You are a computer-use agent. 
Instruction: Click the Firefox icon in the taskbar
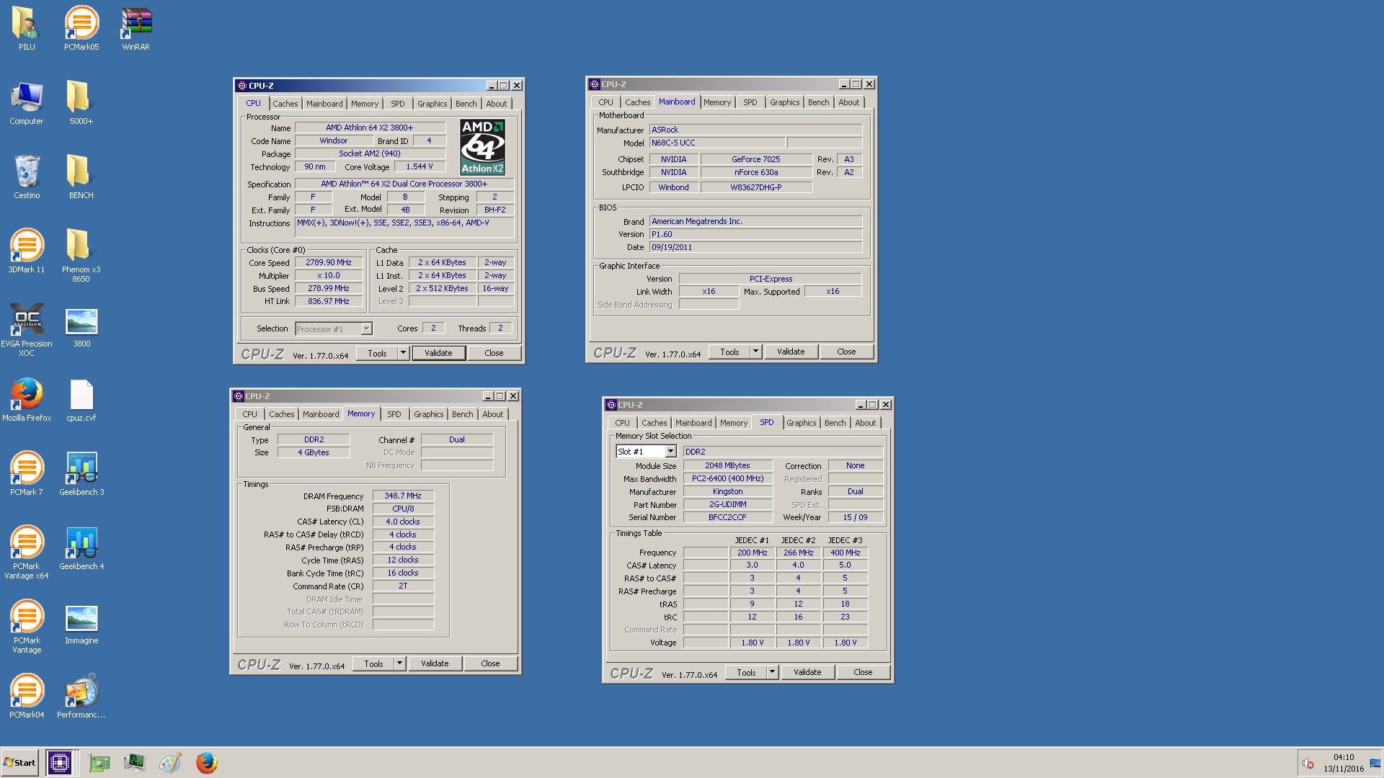tap(207, 762)
